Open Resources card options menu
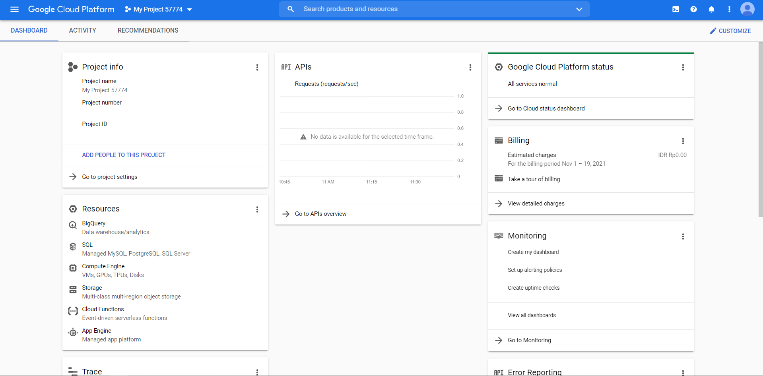 (257, 209)
